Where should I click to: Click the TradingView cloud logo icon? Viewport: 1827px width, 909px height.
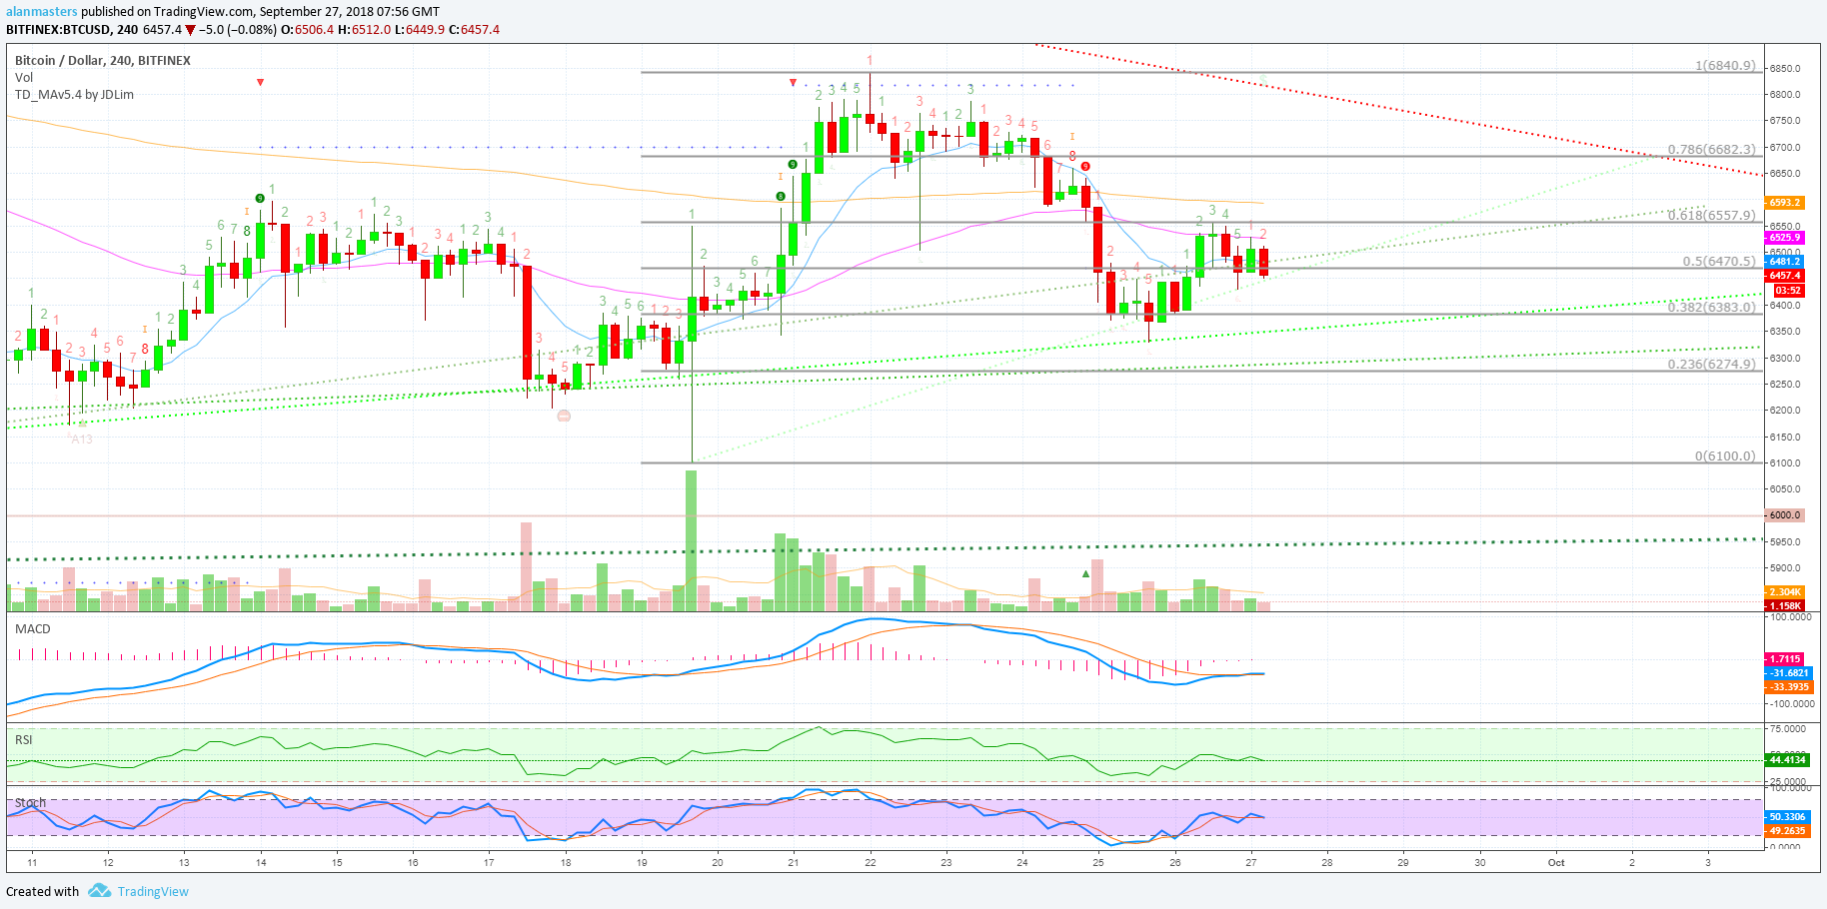tap(99, 890)
